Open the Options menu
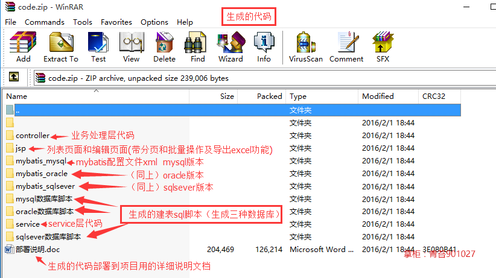Image resolution: width=496 pixels, height=278 pixels. coord(154,22)
